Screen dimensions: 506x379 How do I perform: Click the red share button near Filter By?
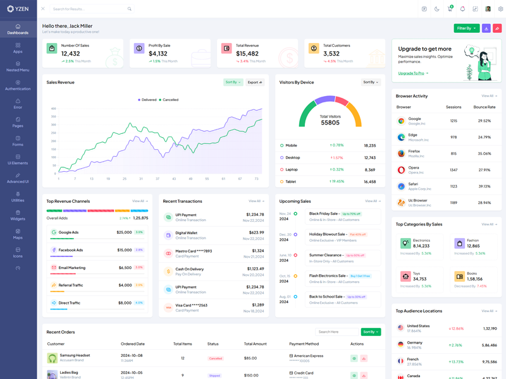click(x=497, y=28)
